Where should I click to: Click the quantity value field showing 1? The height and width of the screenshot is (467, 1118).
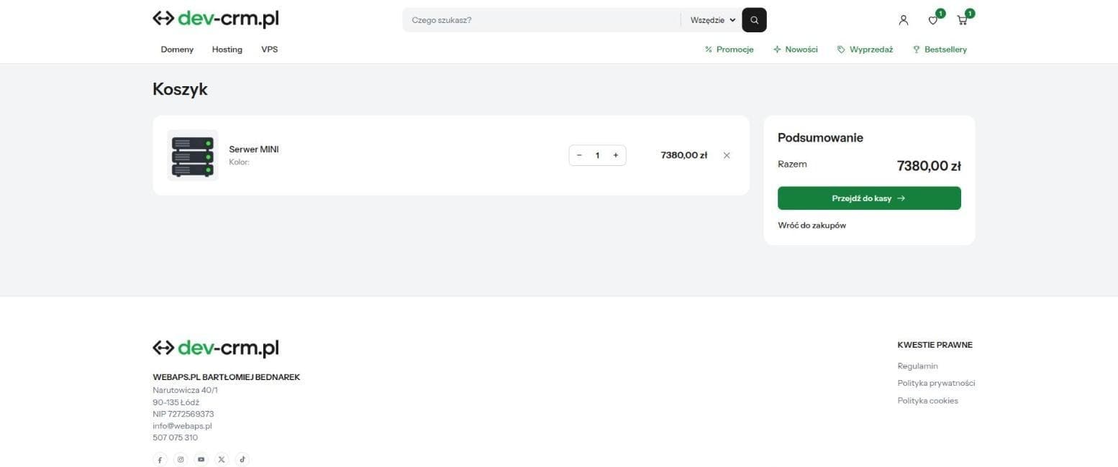tap(597, 155)
